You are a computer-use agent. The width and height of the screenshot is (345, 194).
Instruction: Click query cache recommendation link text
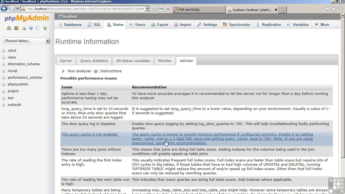tap(222, 138)
